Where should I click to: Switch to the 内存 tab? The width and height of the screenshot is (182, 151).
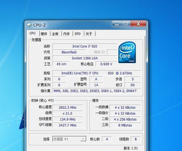66,34
